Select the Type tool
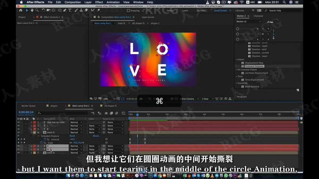Viewport: 319px width, 179px height. [x=70, y=10]
